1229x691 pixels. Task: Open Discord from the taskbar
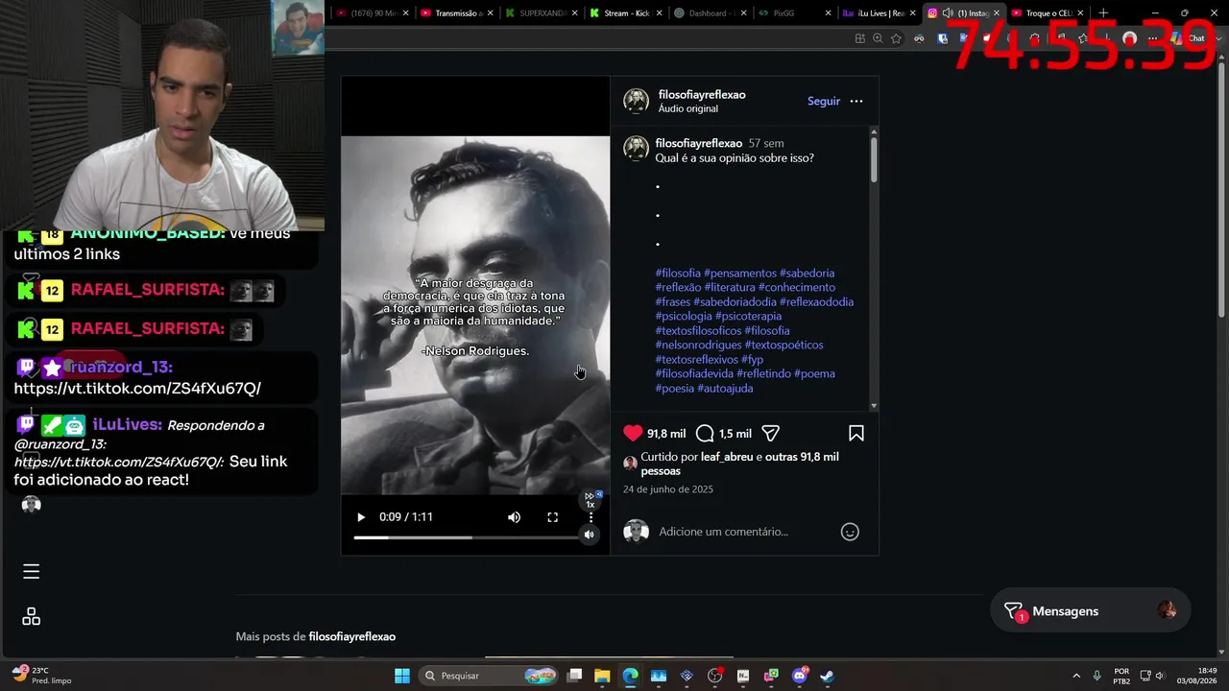(800, 676)
